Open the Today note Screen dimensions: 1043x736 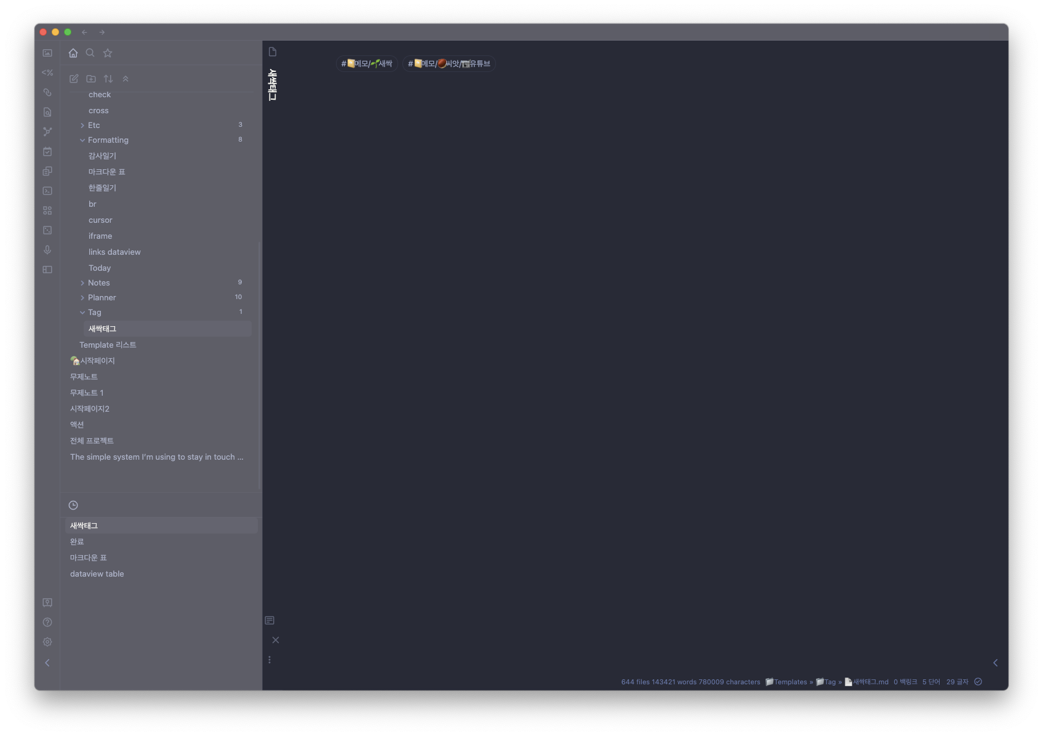coord(100,268)
